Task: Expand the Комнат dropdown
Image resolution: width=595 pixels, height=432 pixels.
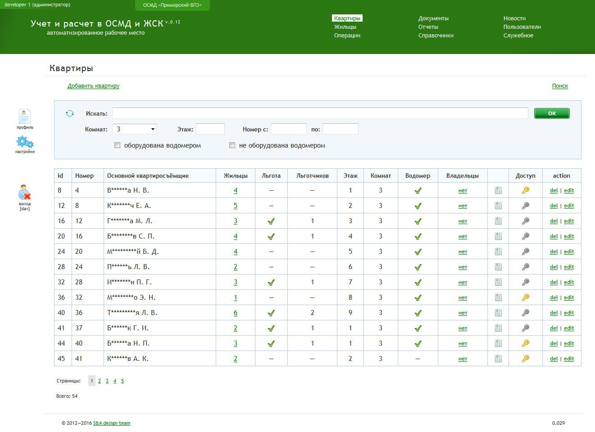Action: click(x=134, y=129)
